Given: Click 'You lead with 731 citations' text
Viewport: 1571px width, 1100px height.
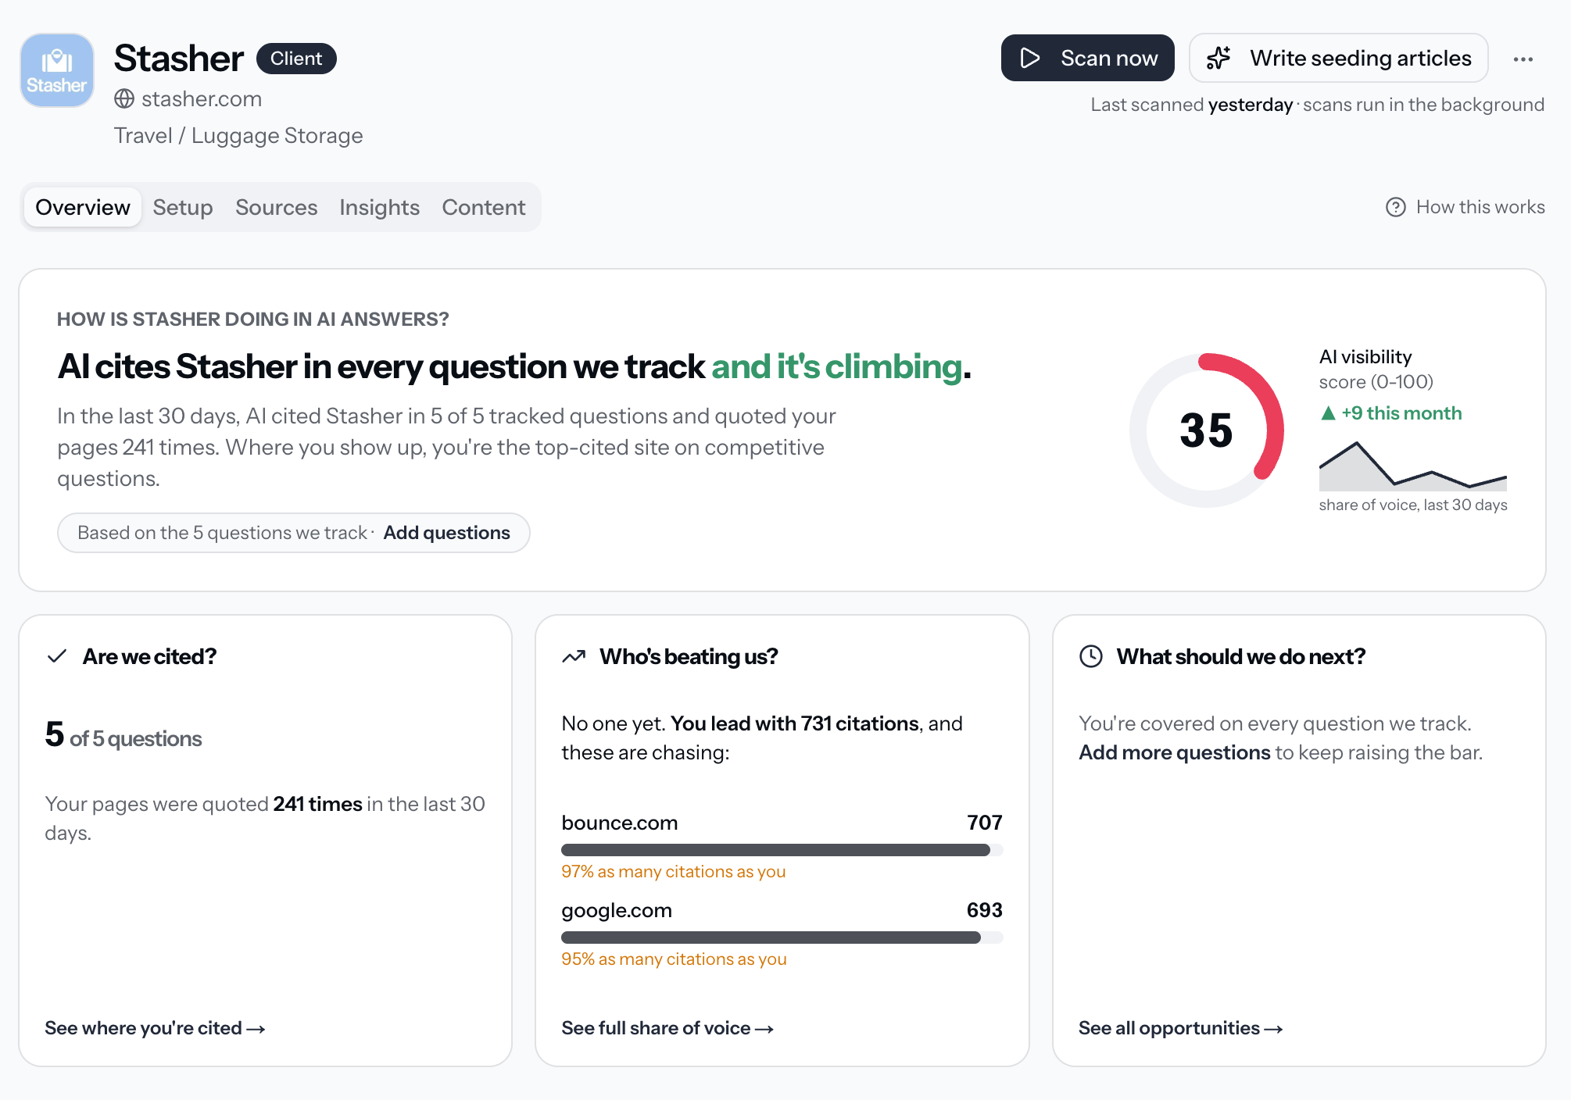Looking at the screenshot, I should tap(795, 723).
